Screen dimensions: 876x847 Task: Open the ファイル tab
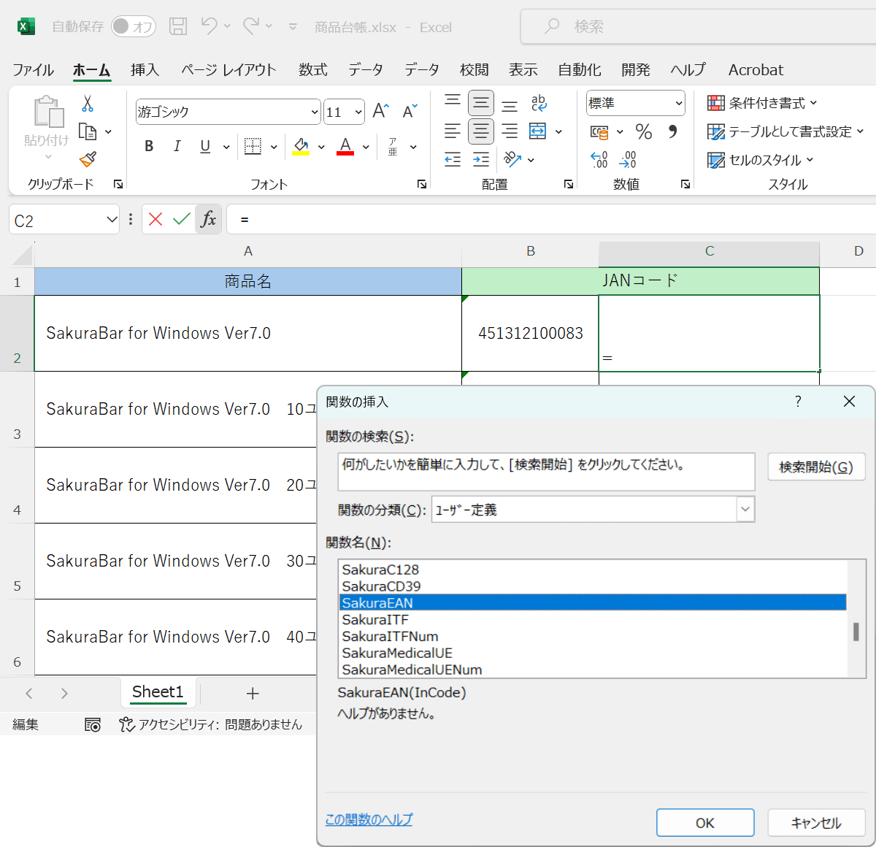33,70
